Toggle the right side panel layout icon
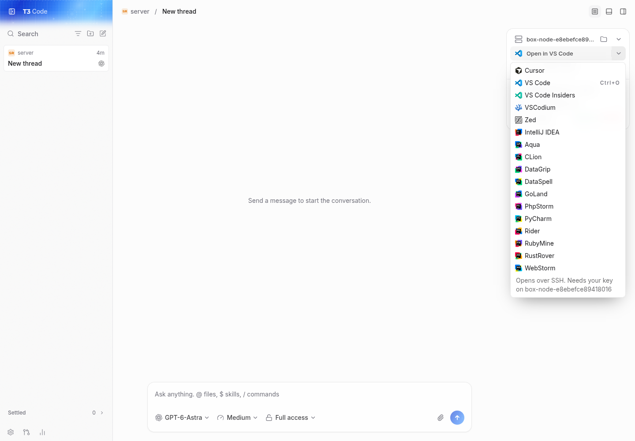The image size is (635, 441). pos(623,11)
